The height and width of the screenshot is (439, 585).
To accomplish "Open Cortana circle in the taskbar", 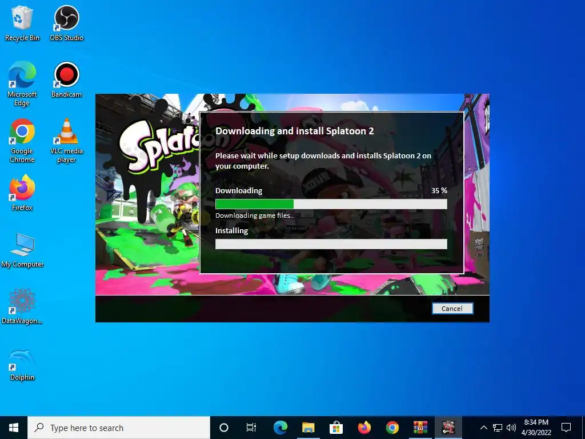I will (x=224, y=428).
